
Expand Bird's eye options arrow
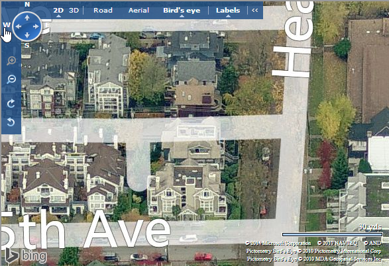pyautogui.click(x=182, y=16)
